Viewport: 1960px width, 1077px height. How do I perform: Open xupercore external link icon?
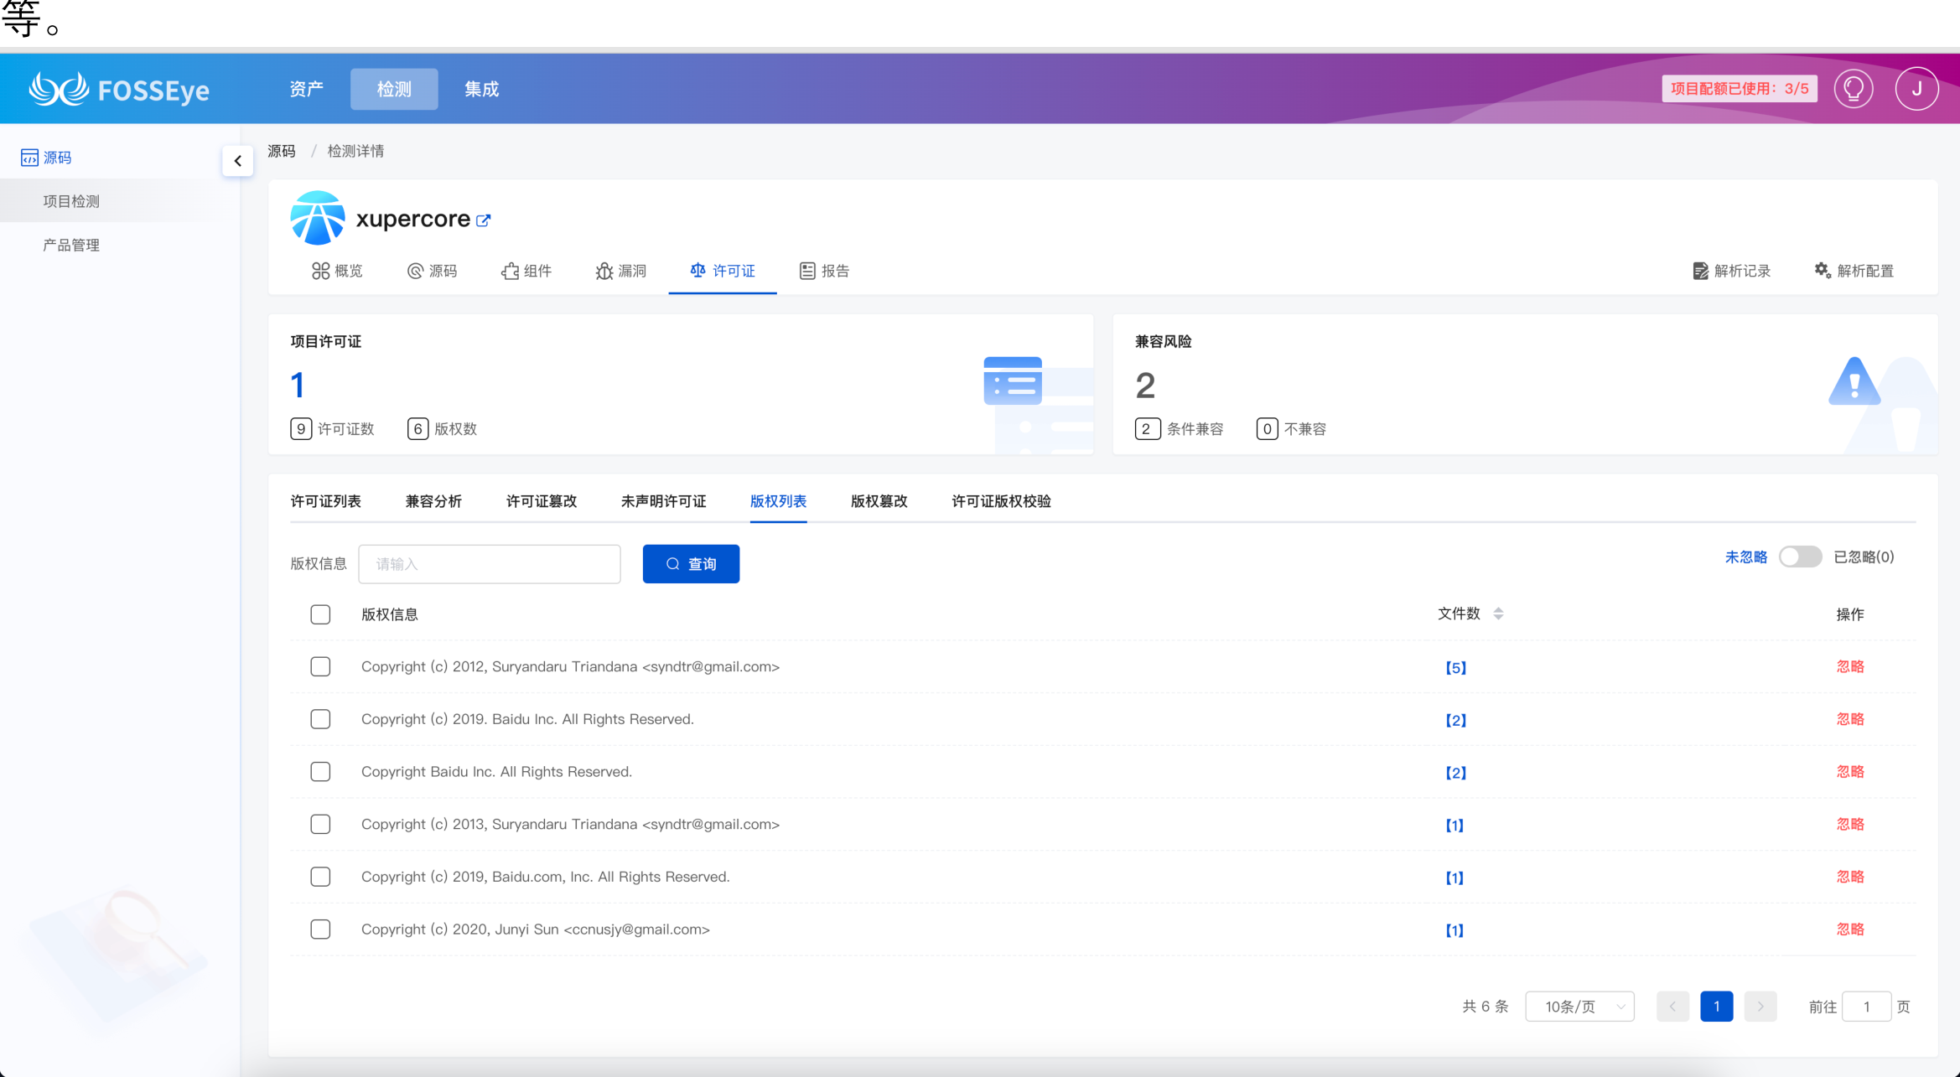(x=484, y=220)
